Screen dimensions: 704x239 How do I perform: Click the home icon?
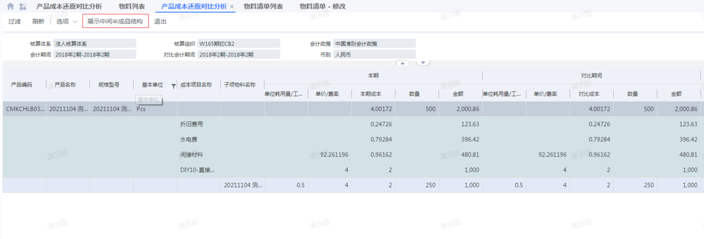[10, 7]
